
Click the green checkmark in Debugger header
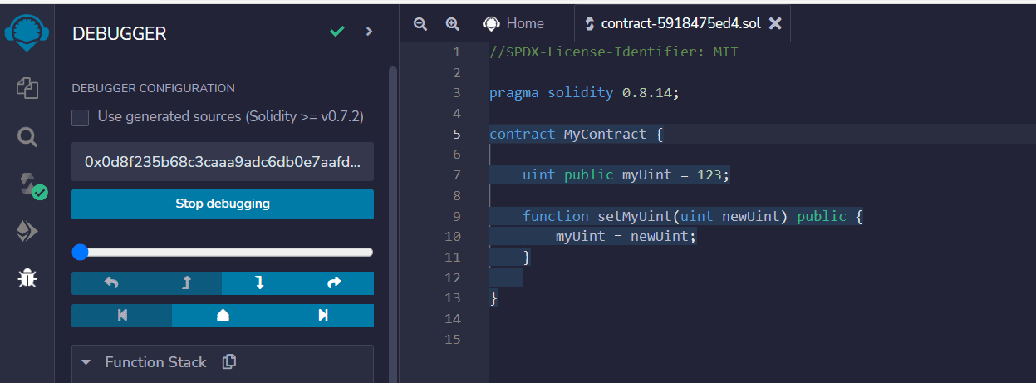pos(336,32)
